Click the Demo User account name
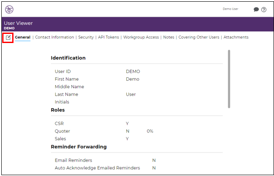Image resolution: width=274 pixels, height=176 pixels. pyautogui.click(x=230, y=9)
